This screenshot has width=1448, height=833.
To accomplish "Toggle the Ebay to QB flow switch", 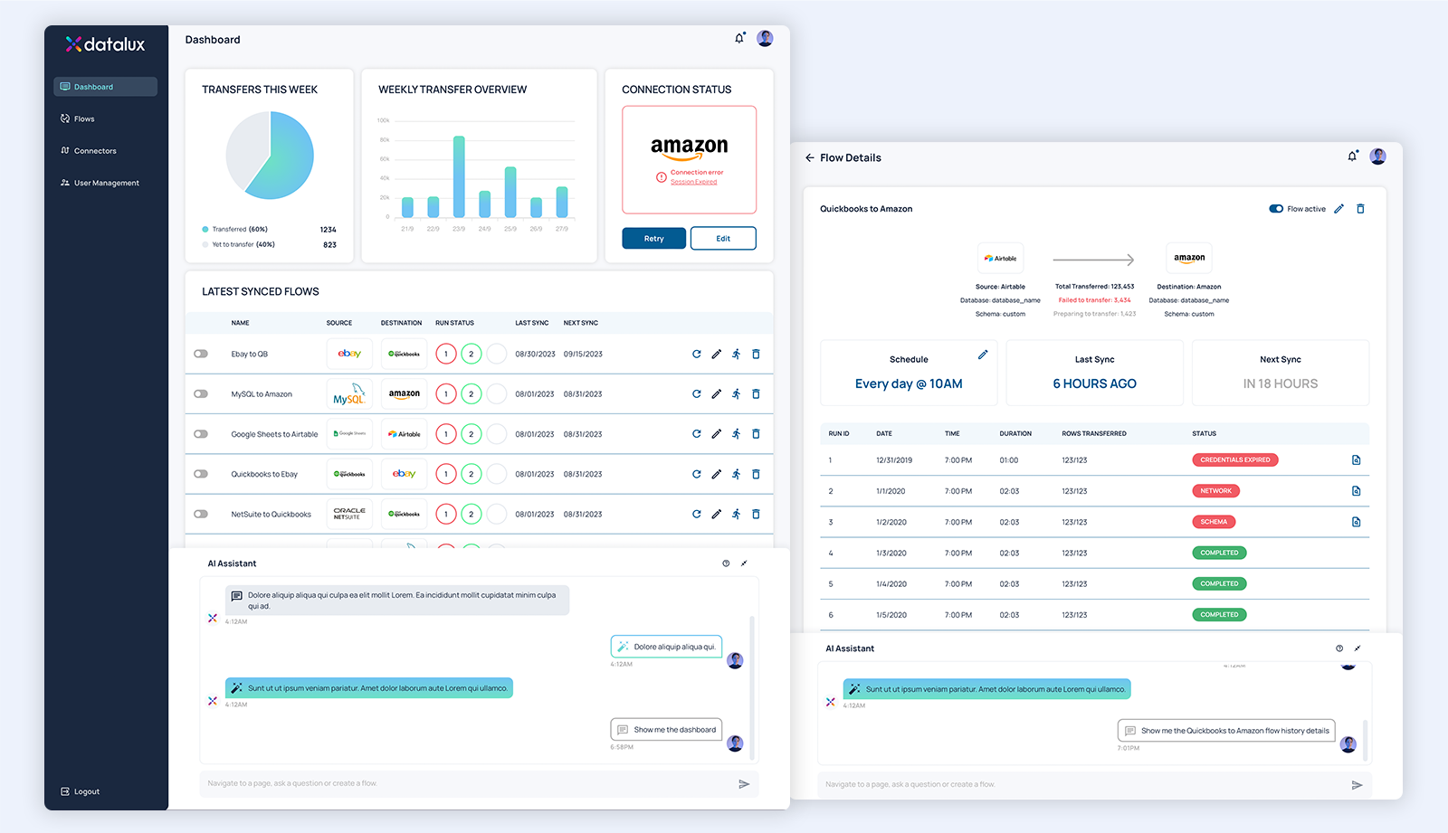I will [201, 354].
